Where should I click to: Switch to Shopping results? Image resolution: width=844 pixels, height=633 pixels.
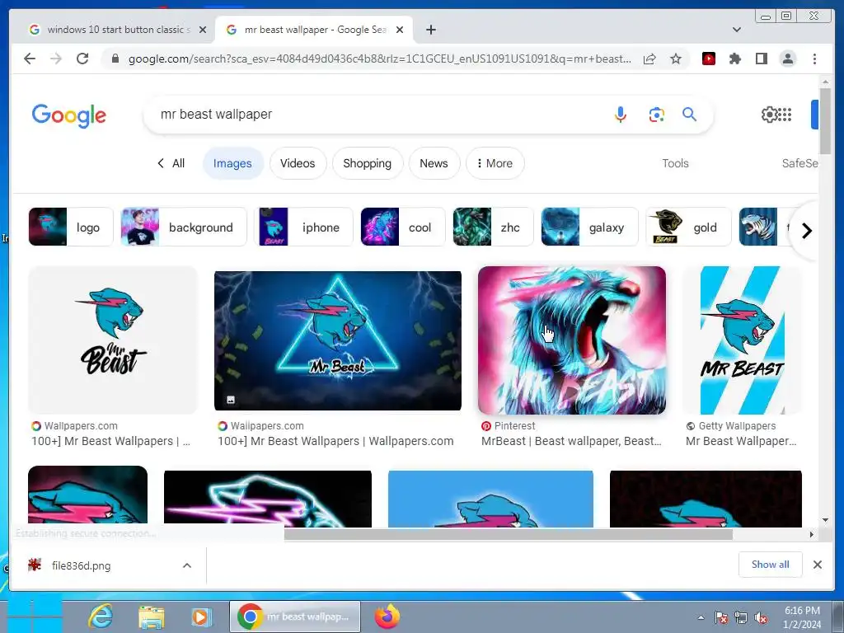(367, 163)
